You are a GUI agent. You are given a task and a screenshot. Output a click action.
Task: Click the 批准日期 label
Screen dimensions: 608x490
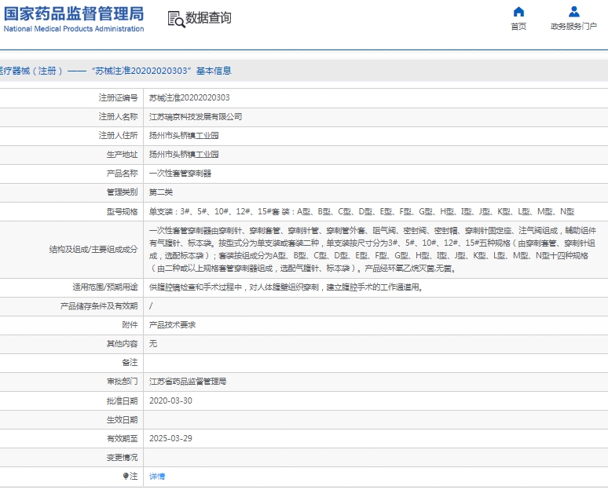pyautogui.click(x=122, y=400)
